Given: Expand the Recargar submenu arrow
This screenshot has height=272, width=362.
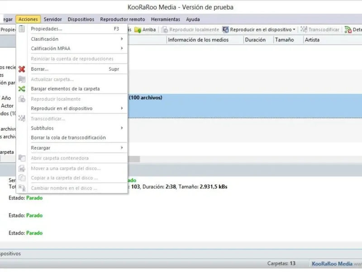Looking at the screenshot, I should pyautogui.click(x=122, y=148).
